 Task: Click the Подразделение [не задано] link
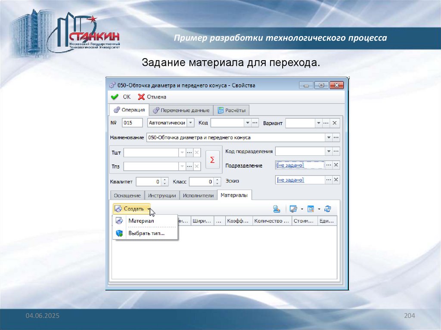click(290, 165)
